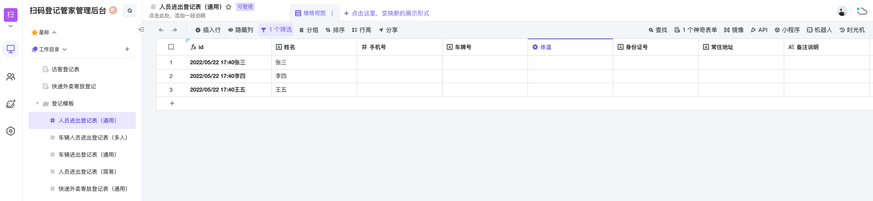Toggle the 1 个筛选 filter button

[x=276, y=30]
